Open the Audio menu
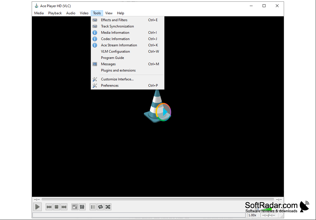The image size is (316, 220). tap(71, 13)
